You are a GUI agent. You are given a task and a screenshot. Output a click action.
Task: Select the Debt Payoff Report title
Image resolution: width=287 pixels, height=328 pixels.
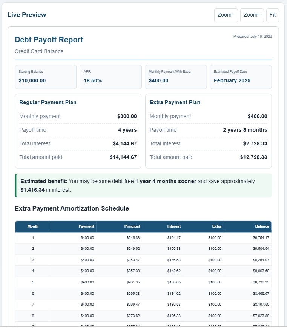pos(49,40)
